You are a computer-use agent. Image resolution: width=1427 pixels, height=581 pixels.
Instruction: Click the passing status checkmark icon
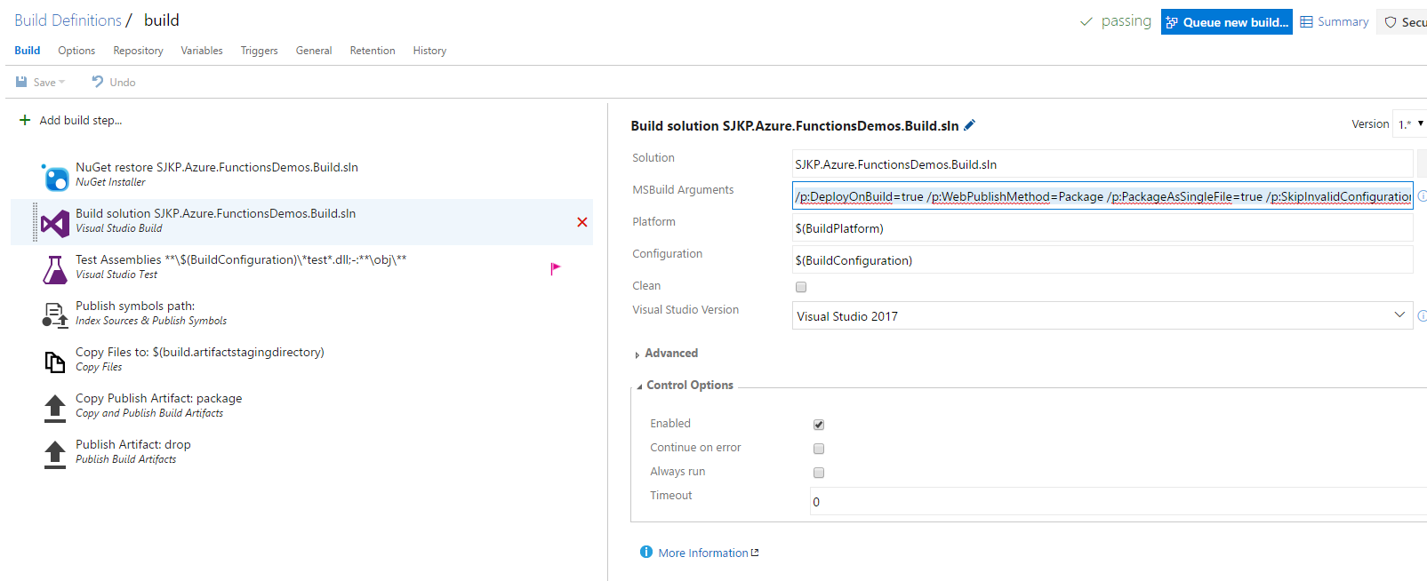(1086, 21)
